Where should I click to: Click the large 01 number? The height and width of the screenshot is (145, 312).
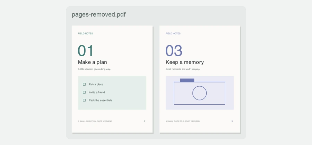pos(85,50)
